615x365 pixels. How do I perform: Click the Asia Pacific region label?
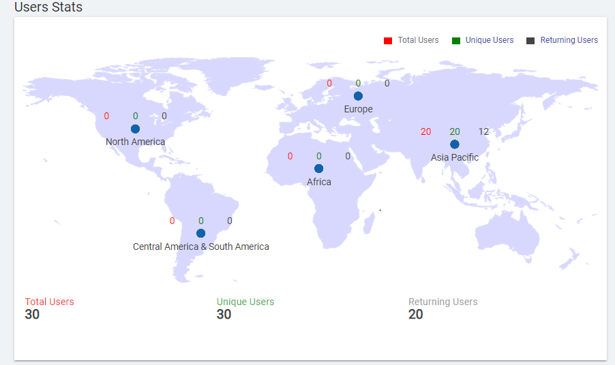coord(455,157)
